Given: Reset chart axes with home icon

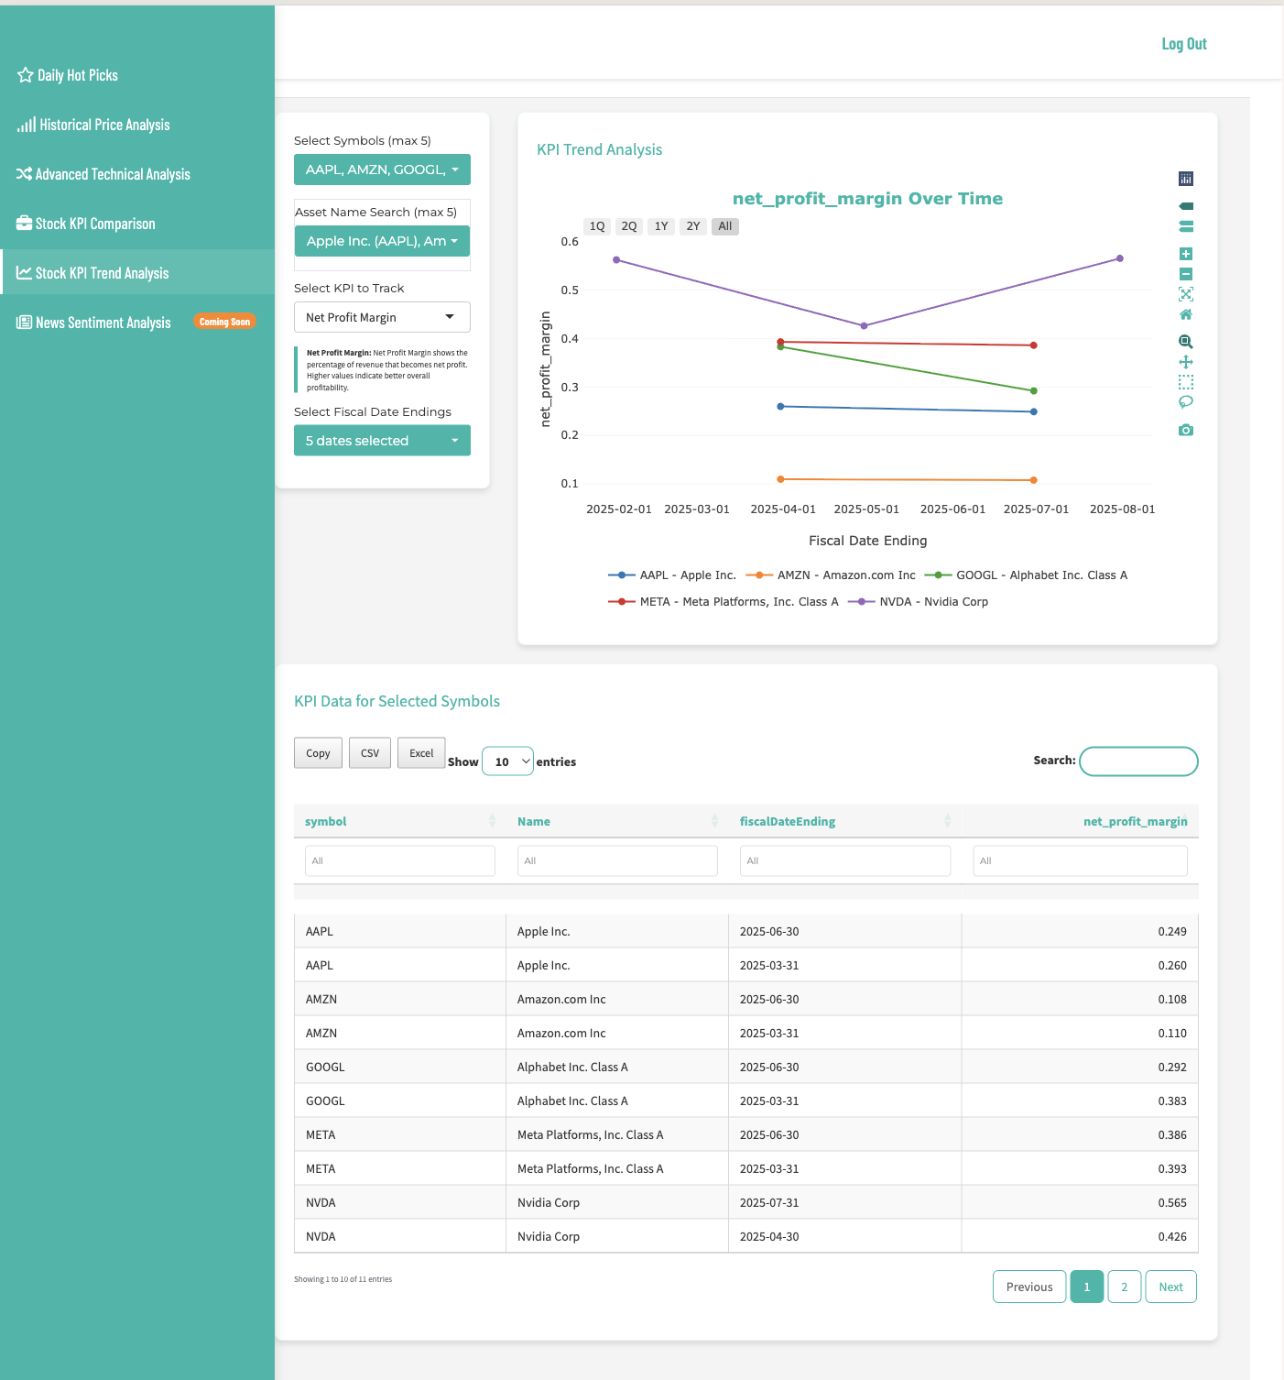Looking at the screenshot, I should tap(1186, 314).
